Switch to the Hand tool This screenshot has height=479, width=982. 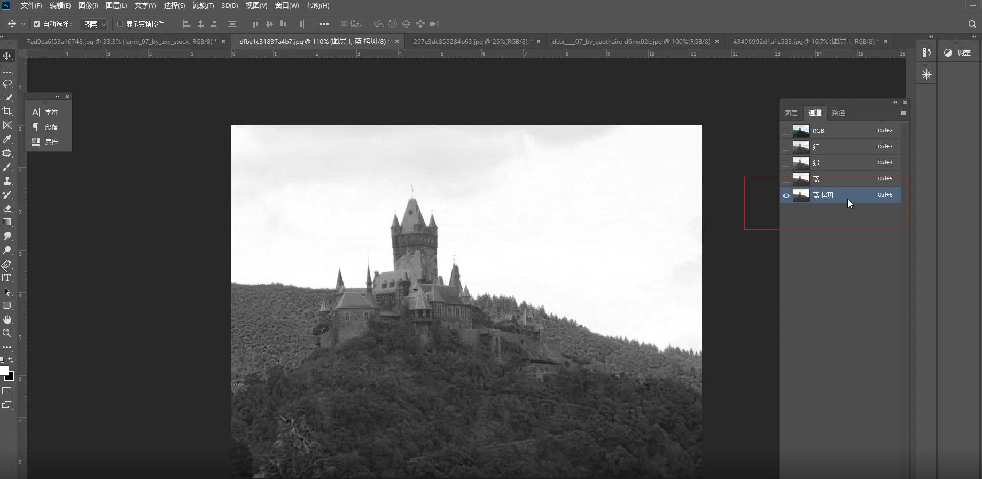pos(7,319)
